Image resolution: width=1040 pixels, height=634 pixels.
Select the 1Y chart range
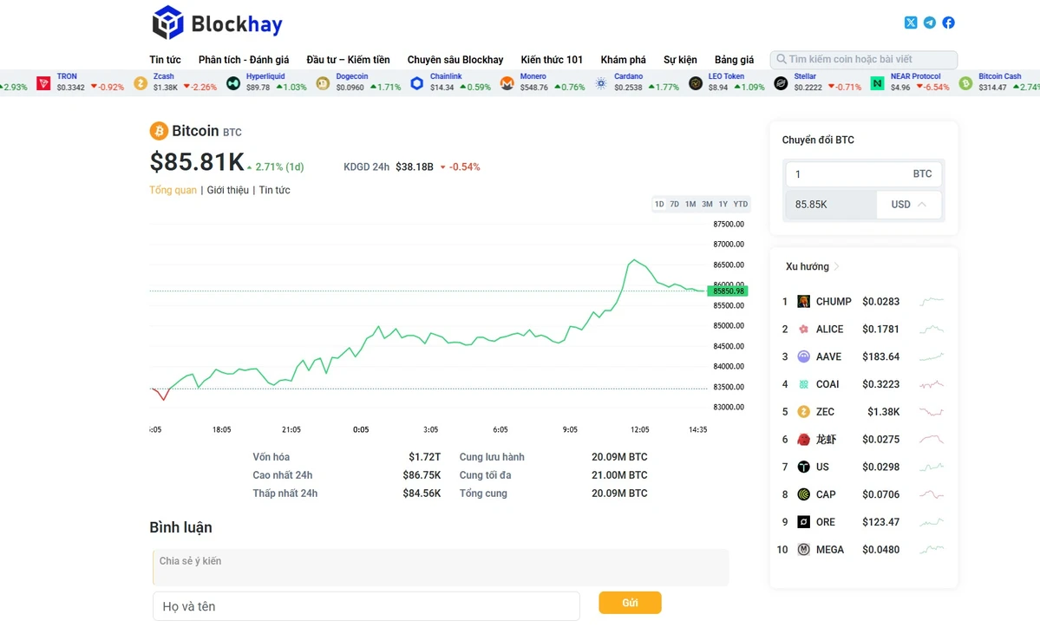[723, 205]
